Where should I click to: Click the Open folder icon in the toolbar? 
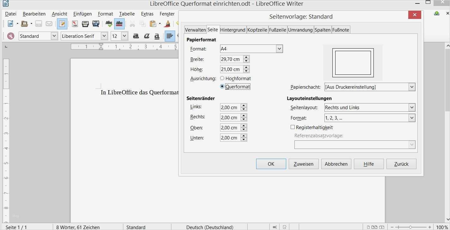(24, 24)
